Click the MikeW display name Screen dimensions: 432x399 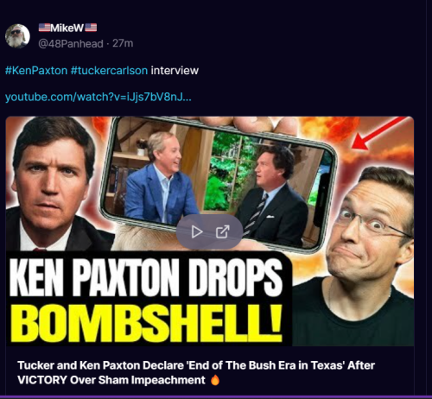67,28
